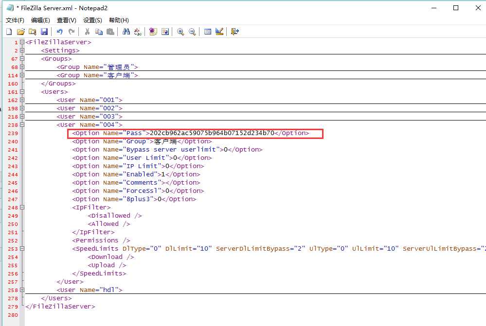
Task: Open the syntax scheme selection icon
Action: (208, 32)
